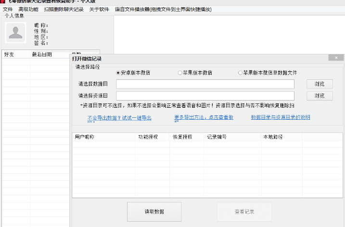The width and height of the screenshot is (345, 227).
Task: Click the 好友 column header in friends list
Action: coord(16,54)
